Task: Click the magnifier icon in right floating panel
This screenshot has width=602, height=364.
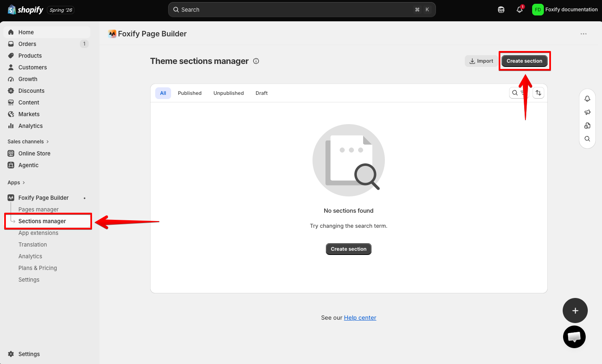Action: tap(587, 139)
